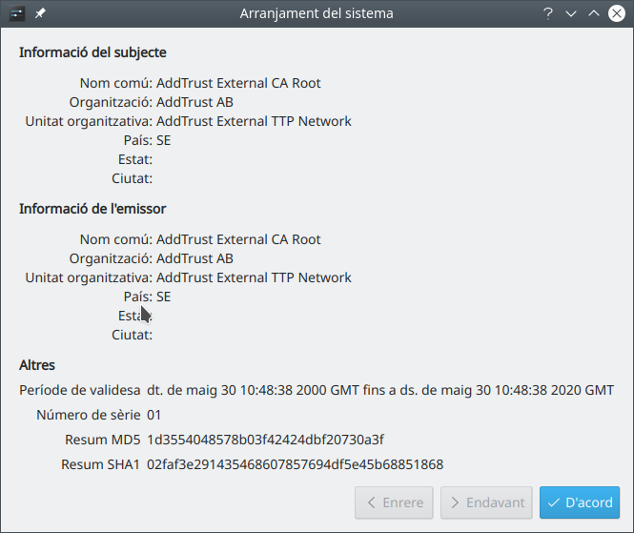
Task: Click the subject's common name value
Action: tap(238, 83)
